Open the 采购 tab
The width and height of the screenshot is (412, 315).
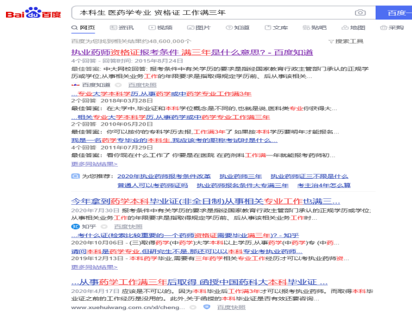point(392,27)
